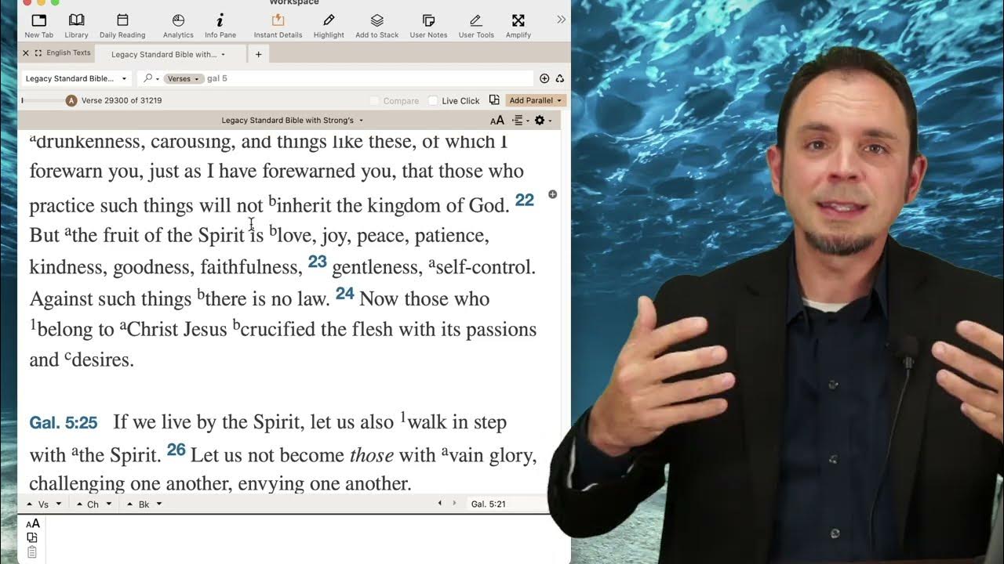Click the Instant Details text size AA icon
The width and height of the screenshot is (1004, 564).
pyautogui.click(x=32, y=524)
